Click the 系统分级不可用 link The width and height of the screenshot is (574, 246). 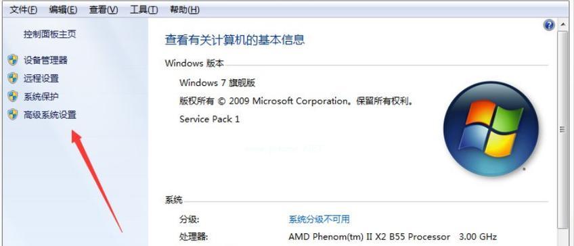pos(319,220)
